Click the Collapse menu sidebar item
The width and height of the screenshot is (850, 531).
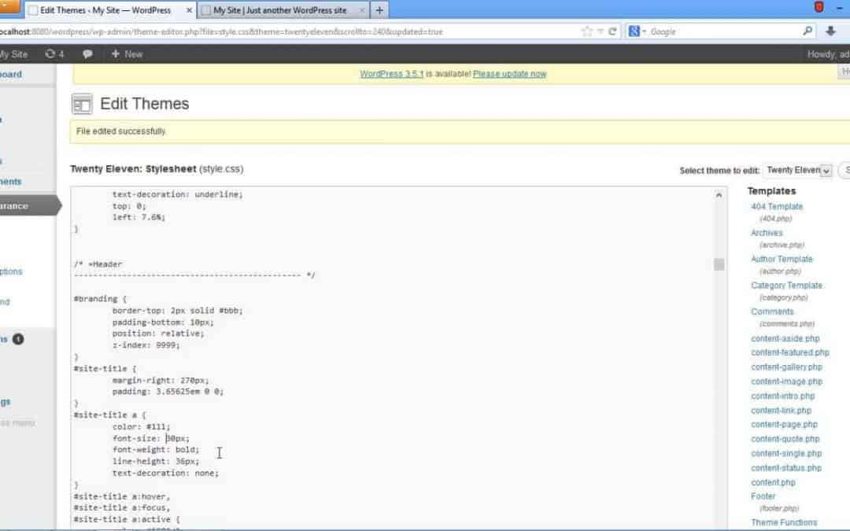point(17,422)
